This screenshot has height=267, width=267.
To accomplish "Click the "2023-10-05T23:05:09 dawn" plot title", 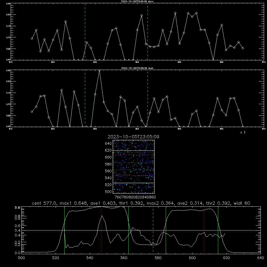I will (x=137, y=1).
